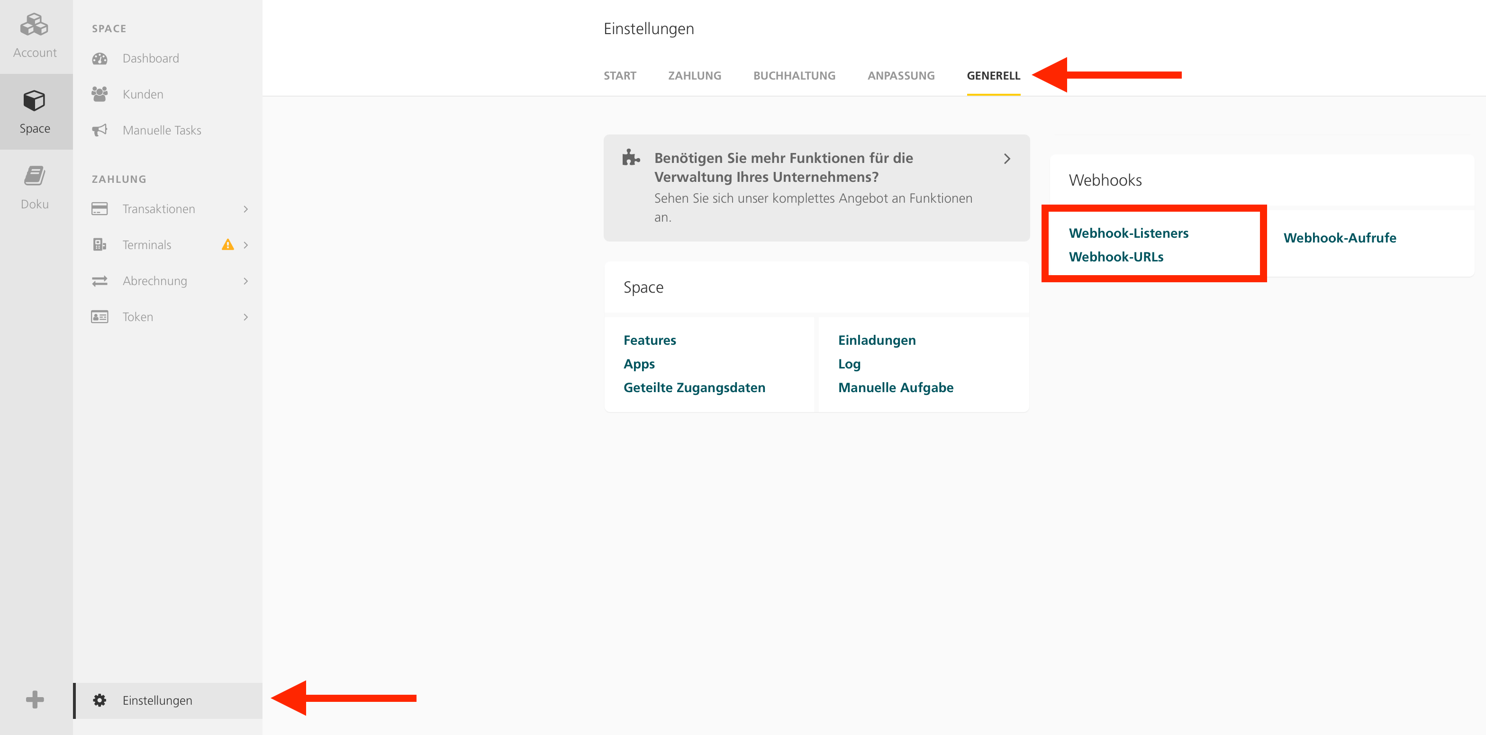Click the Einstellungen gear icon
This screenshot has height=735, width=1486.
[x=100, y=700]
